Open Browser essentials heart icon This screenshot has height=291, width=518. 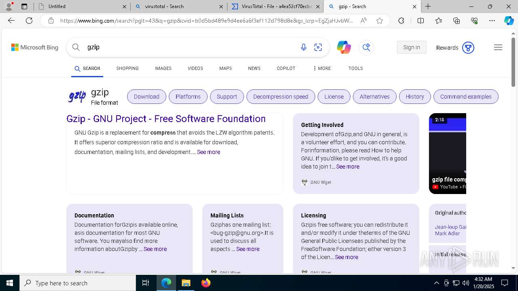(474, 21)
